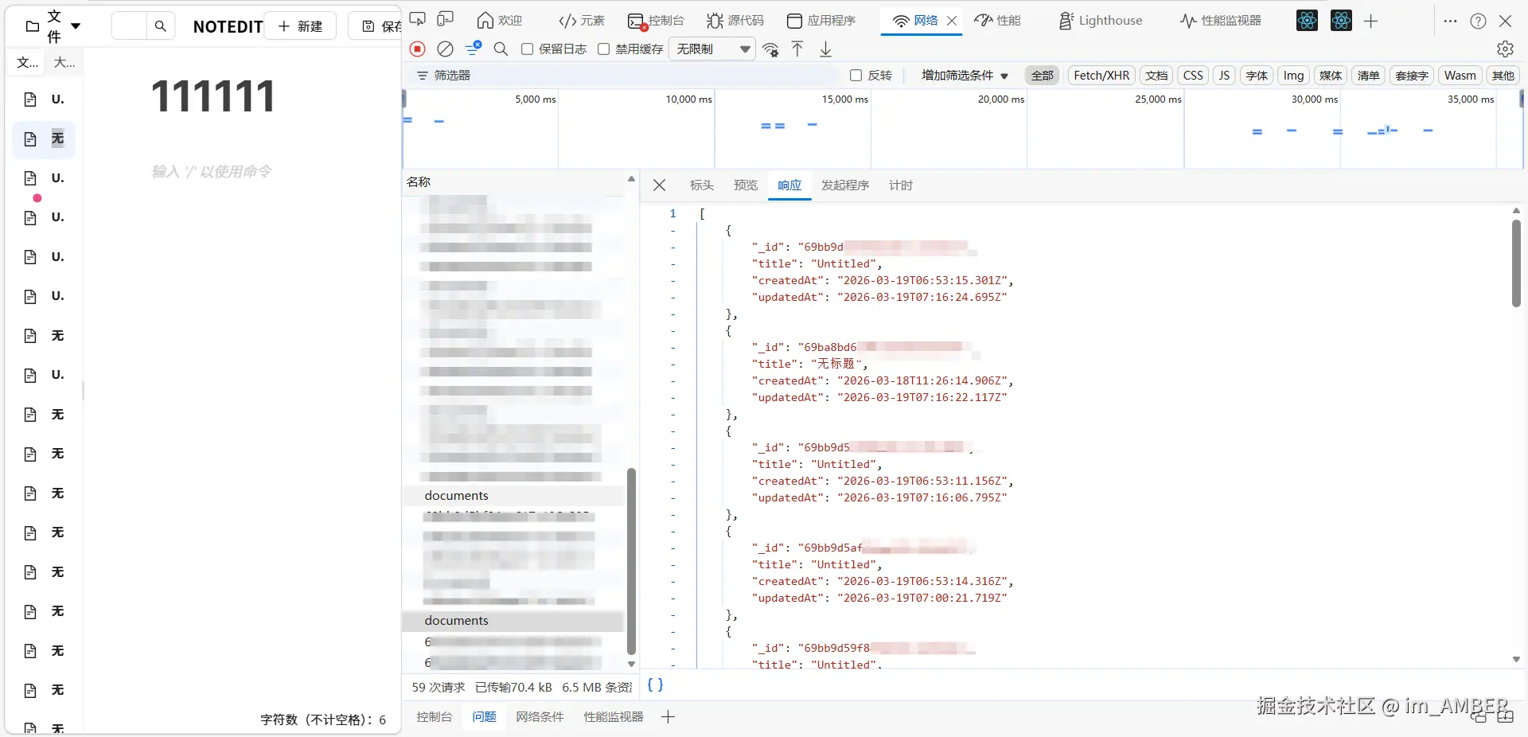Filter requests by JS
1528x737 pixels.
pyautogui.click(x=1224, y=76)
